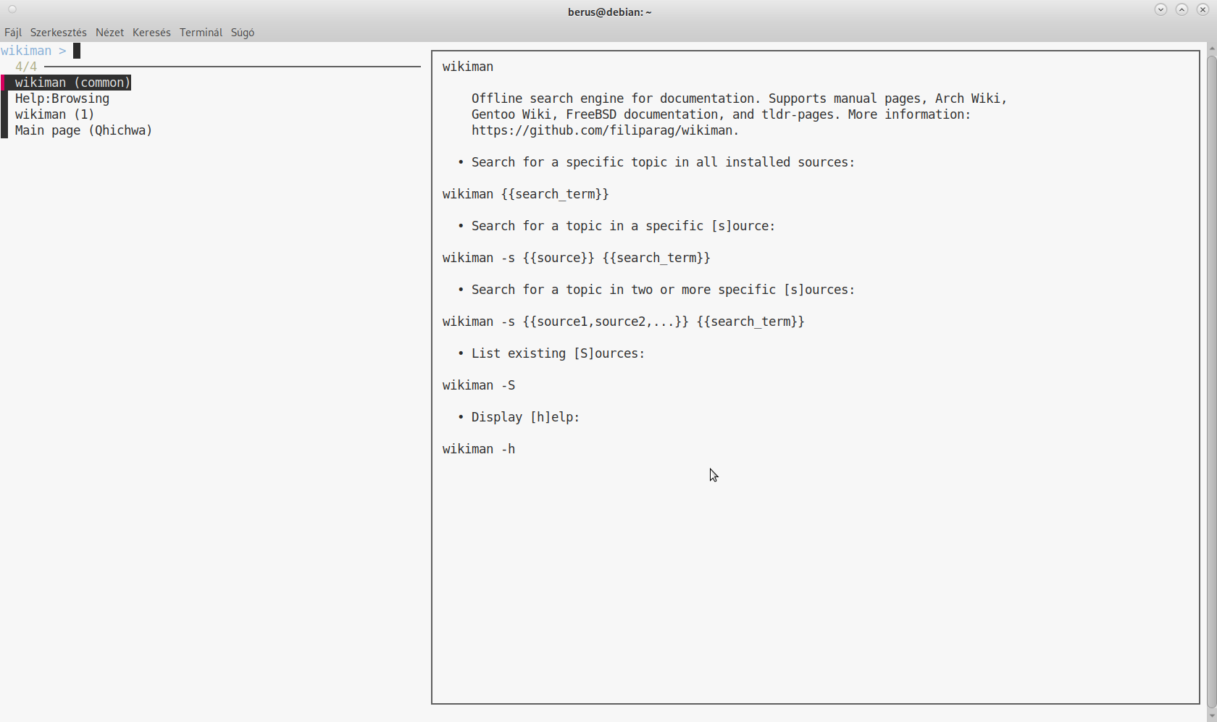Click the terminal vertical scrollbar thumb
This screenshot has height=722, width=1217.
click(x=1211, y=382)
